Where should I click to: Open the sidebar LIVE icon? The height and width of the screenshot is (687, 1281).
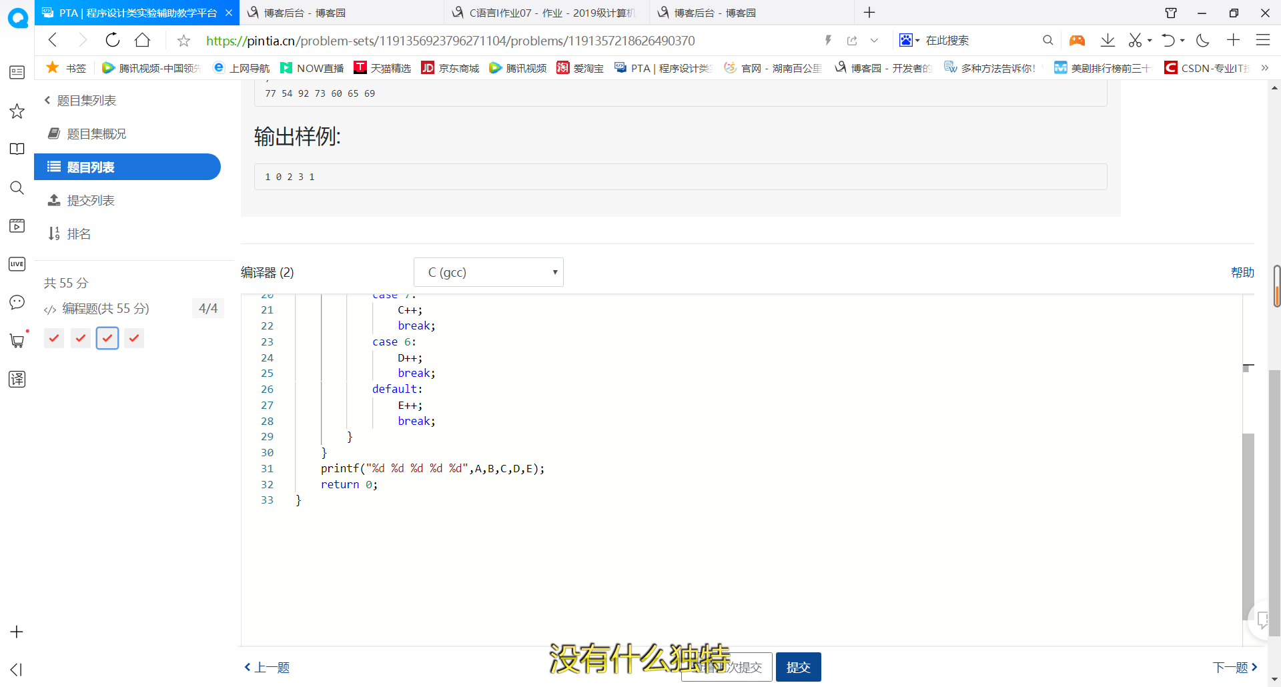(x=17, y=264)
